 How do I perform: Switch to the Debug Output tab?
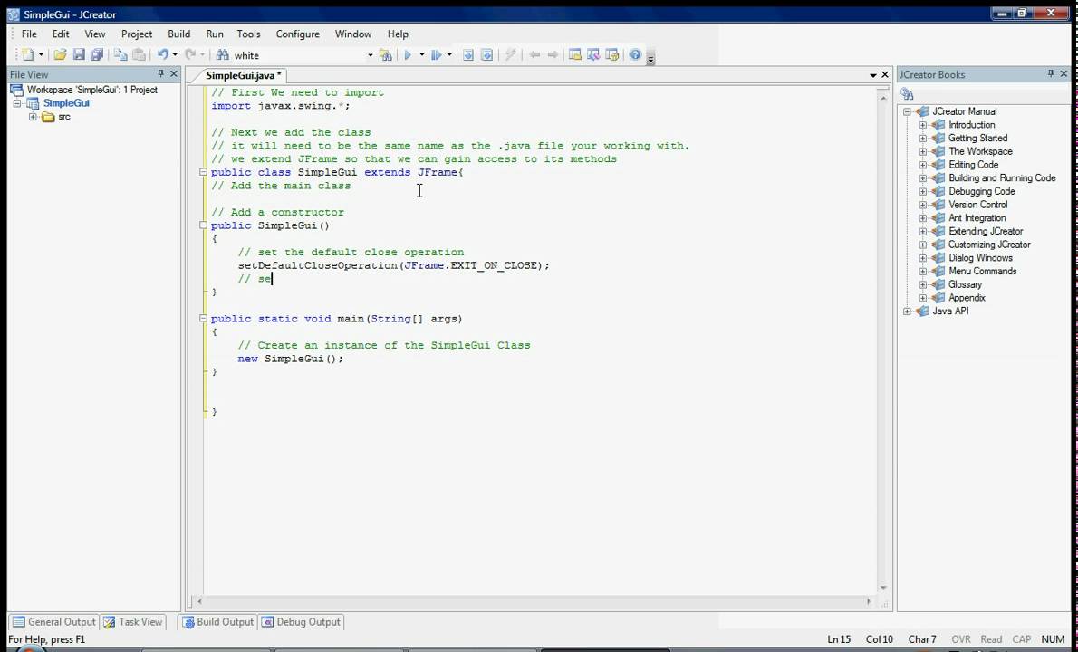pos(301,622)
